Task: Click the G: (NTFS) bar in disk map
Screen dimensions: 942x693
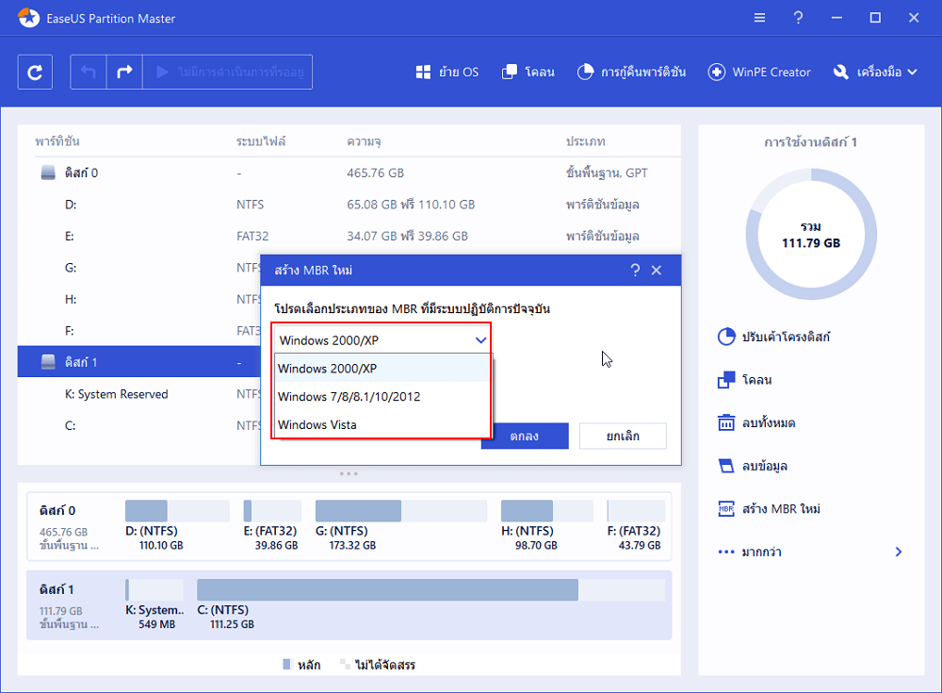Action: click(401, 511)
